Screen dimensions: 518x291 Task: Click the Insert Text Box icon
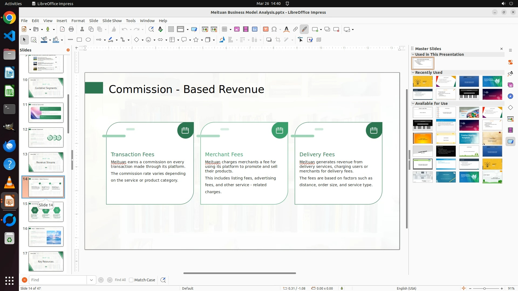[265, 29]
